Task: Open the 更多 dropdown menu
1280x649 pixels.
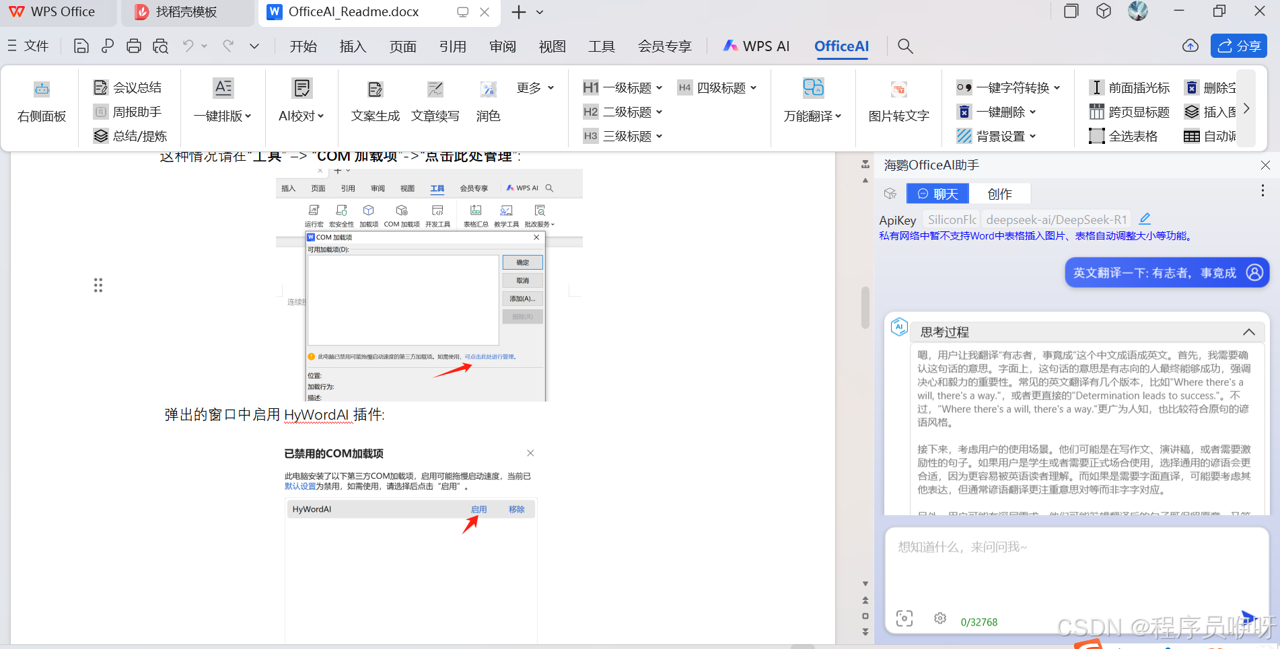Action: tap(536, 87)
